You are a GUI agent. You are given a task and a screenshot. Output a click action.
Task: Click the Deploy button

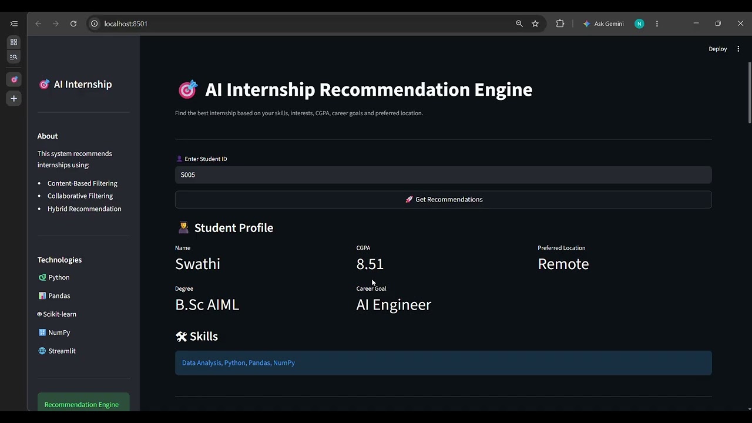(x=717, y=49)
